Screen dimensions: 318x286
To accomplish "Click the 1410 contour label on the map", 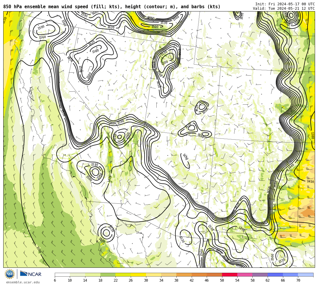I will (310, 181).
